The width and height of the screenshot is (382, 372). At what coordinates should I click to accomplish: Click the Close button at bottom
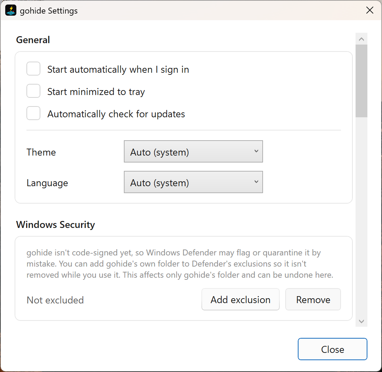pyautogui.click(x=333, y=349)
